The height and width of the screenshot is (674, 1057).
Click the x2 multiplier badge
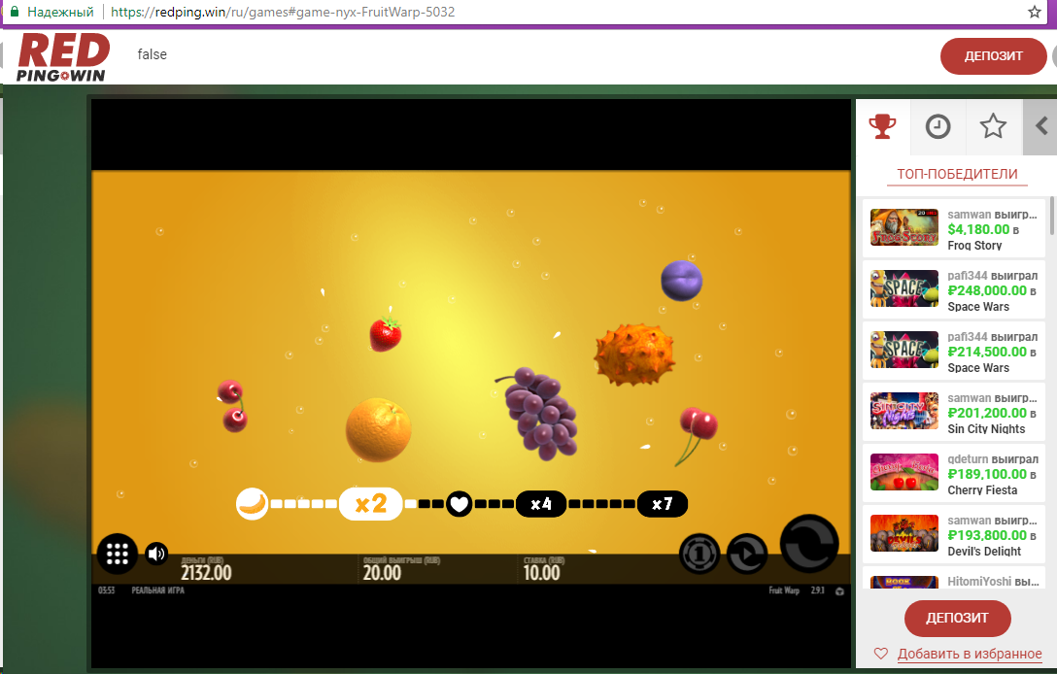[371, 503]
